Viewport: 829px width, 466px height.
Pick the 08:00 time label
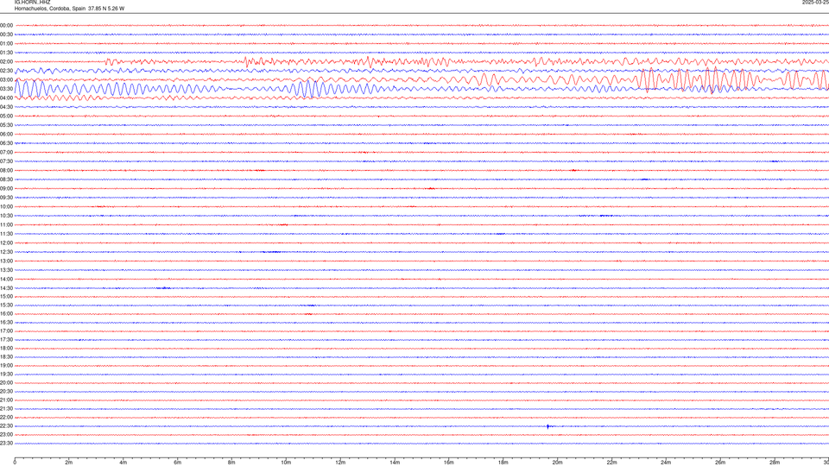click(6, 170)
